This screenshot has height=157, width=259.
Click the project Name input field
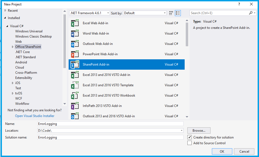click(110, 124)
